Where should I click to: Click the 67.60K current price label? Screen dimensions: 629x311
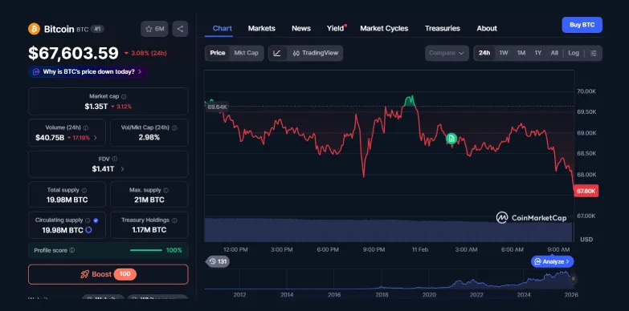point(586,191)
